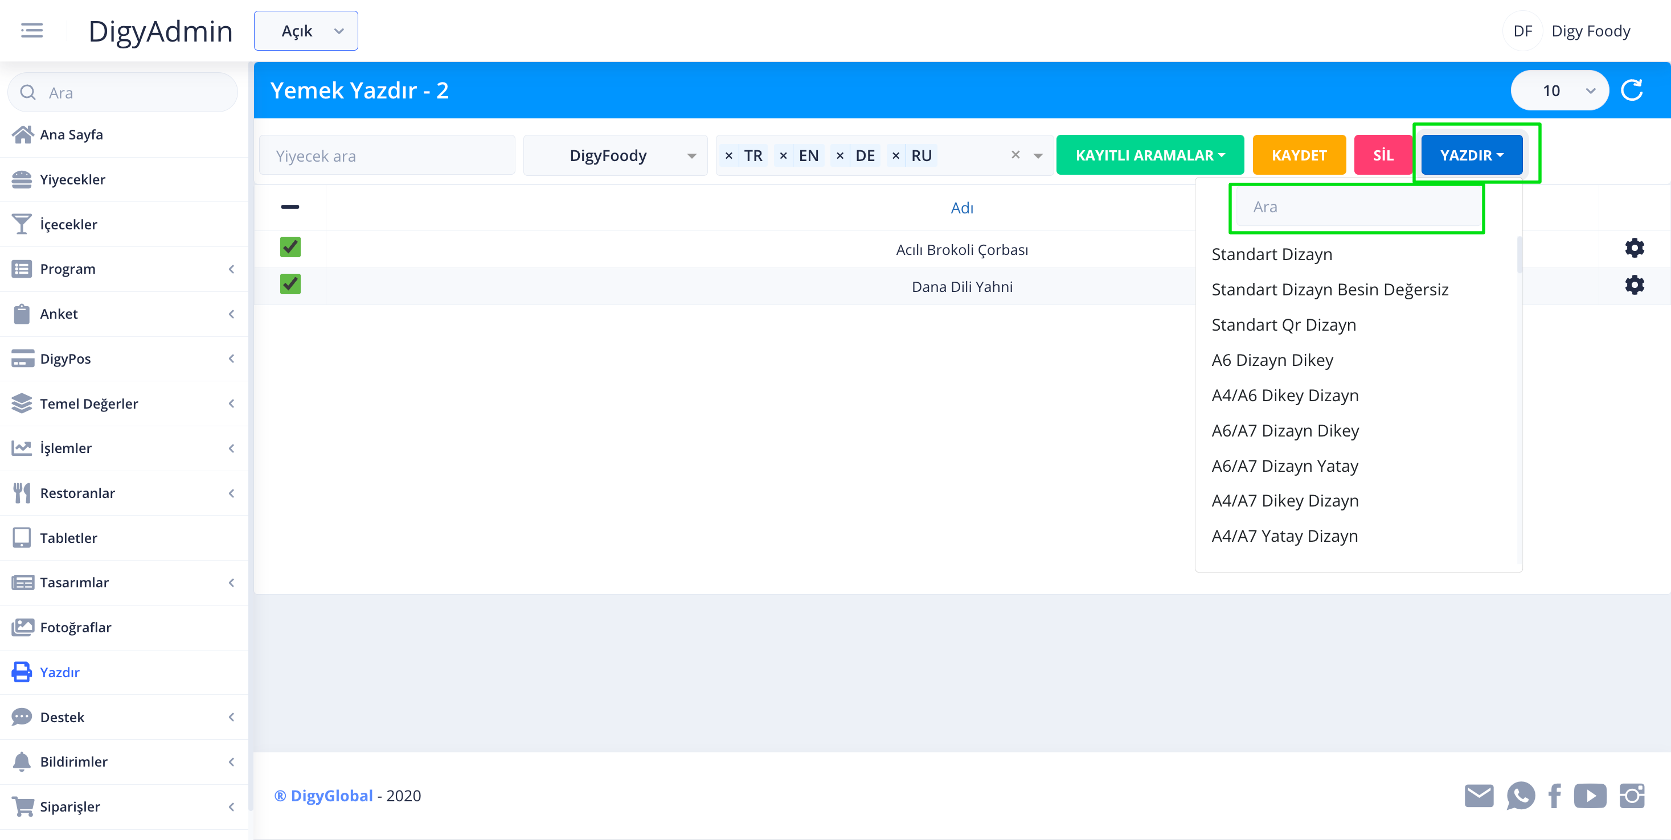Viewport: 1671px width, 840px height.
Task: Click the email envelope footer icon
Action: 1478,795
